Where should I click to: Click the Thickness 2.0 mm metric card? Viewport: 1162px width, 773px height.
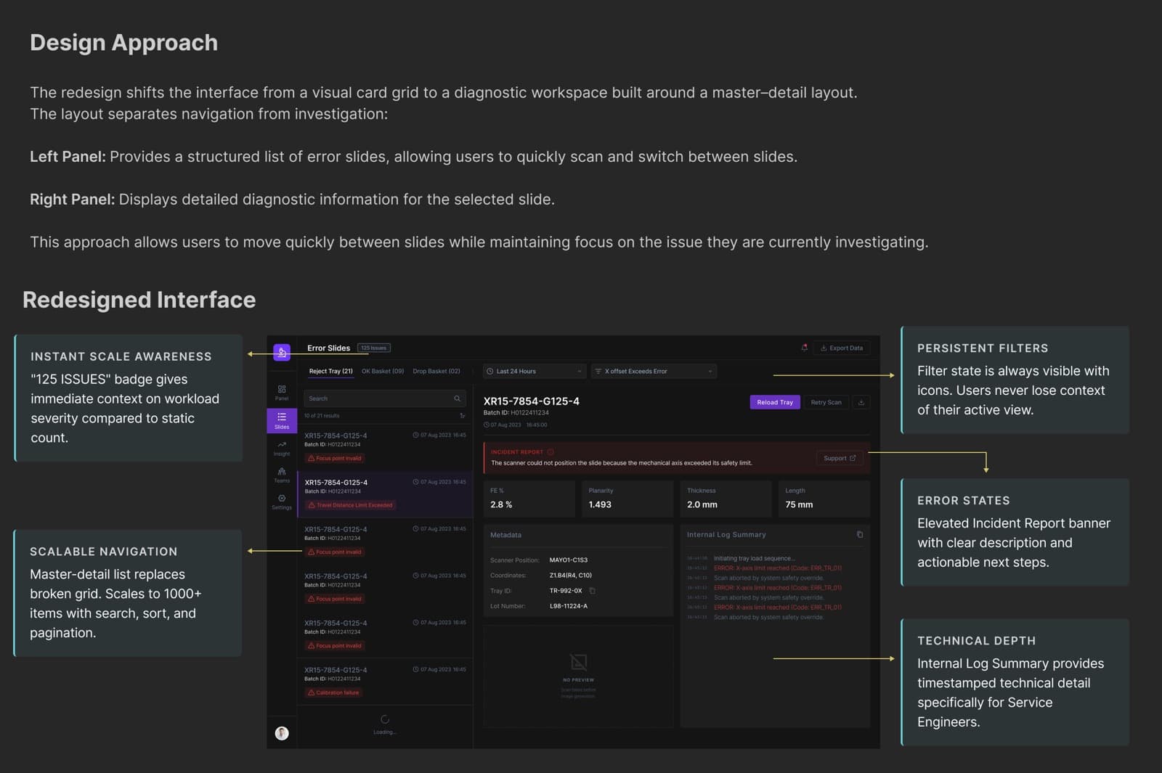(x=726, y=499)
